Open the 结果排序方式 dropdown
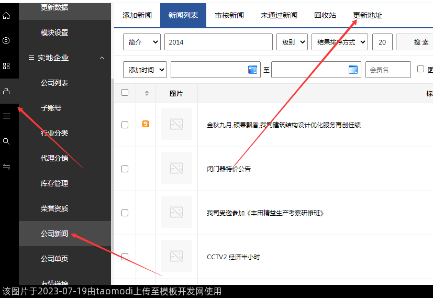 [339, 42]
